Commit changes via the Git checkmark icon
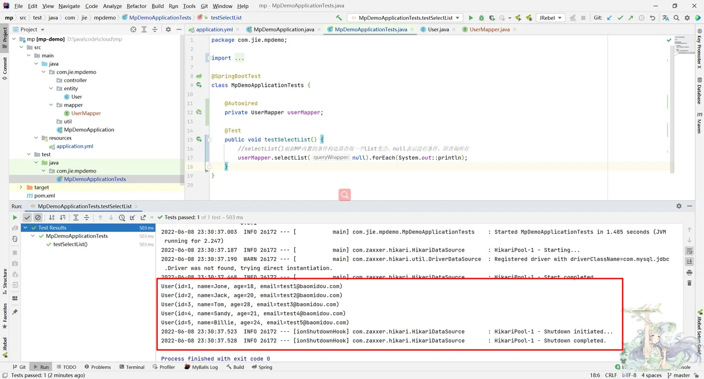This screenshot has height=379, width=704. point(620,18)
